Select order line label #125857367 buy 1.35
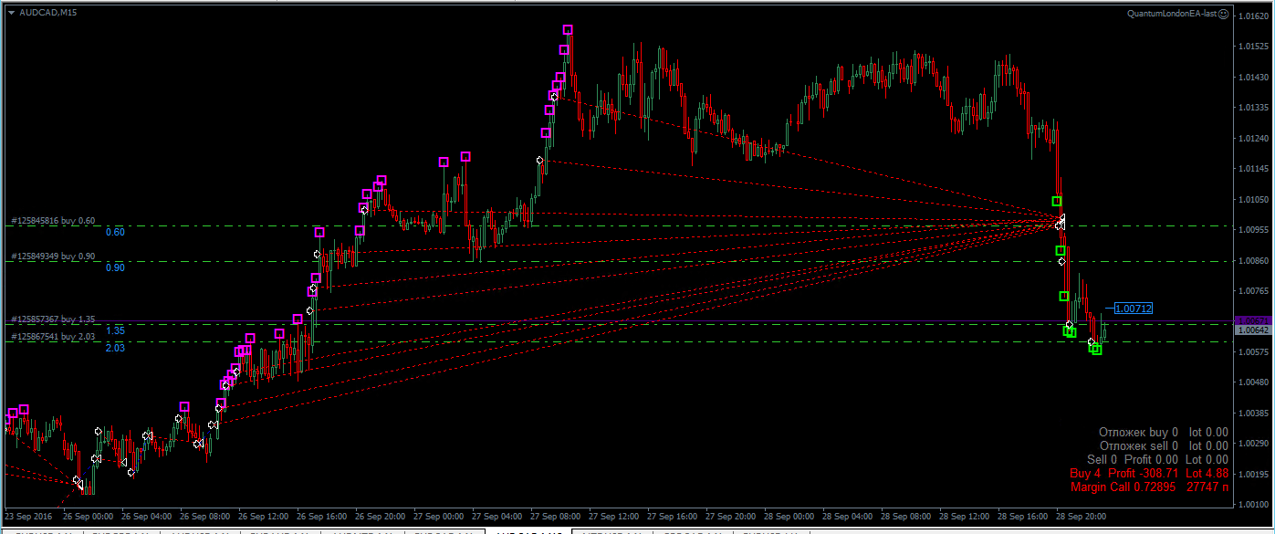The width and height of the screenshot is (1275, 534). coord(53,319)
